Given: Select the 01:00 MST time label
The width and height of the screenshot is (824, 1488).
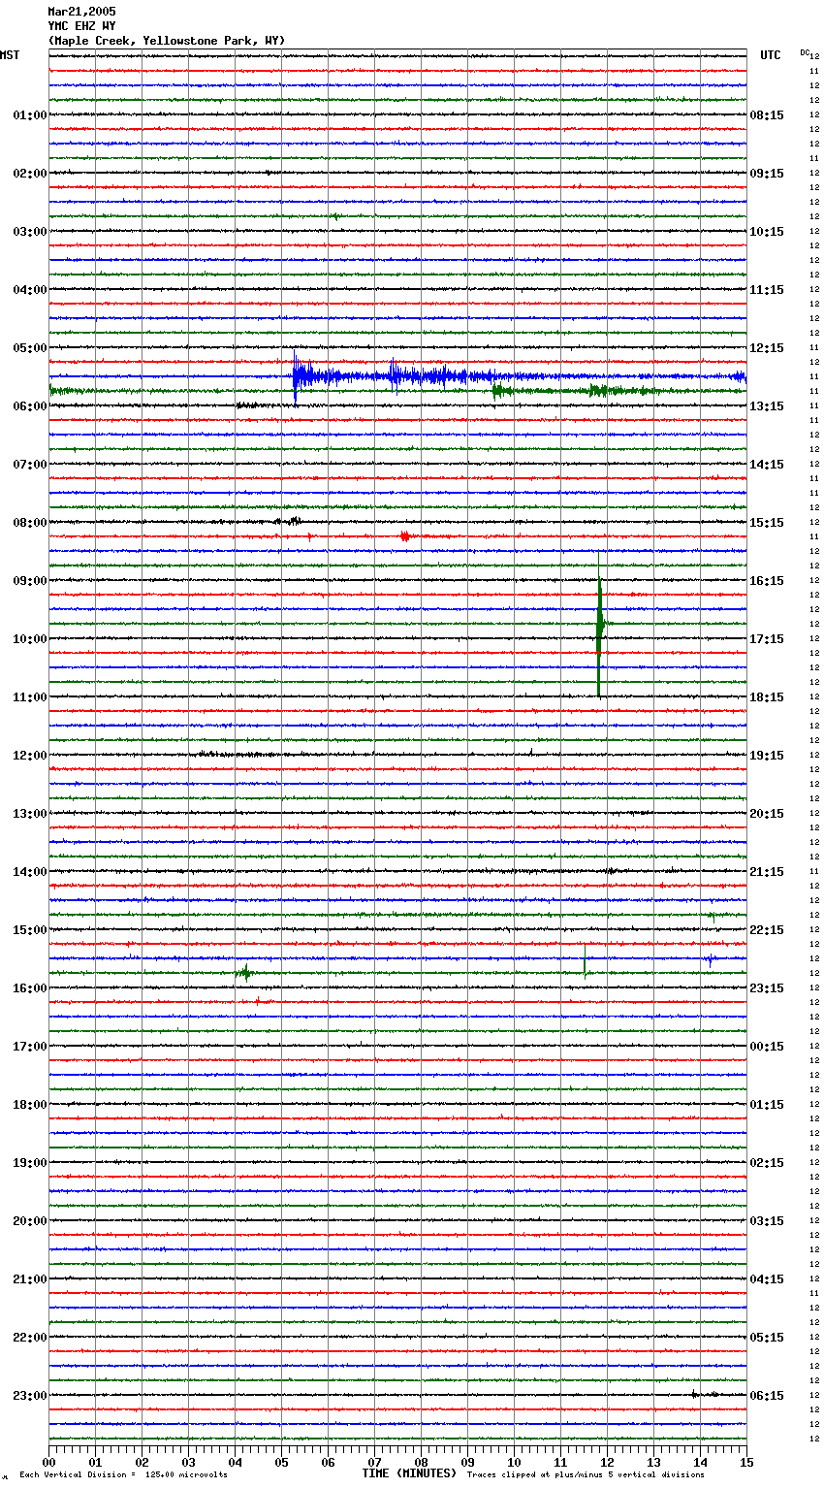Looking at the screenshot, I should click(x=30, y=115).
